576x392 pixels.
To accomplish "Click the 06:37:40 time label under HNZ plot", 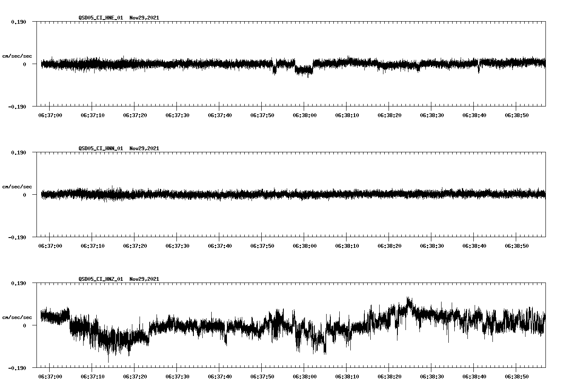I will (x=220, y=377).
